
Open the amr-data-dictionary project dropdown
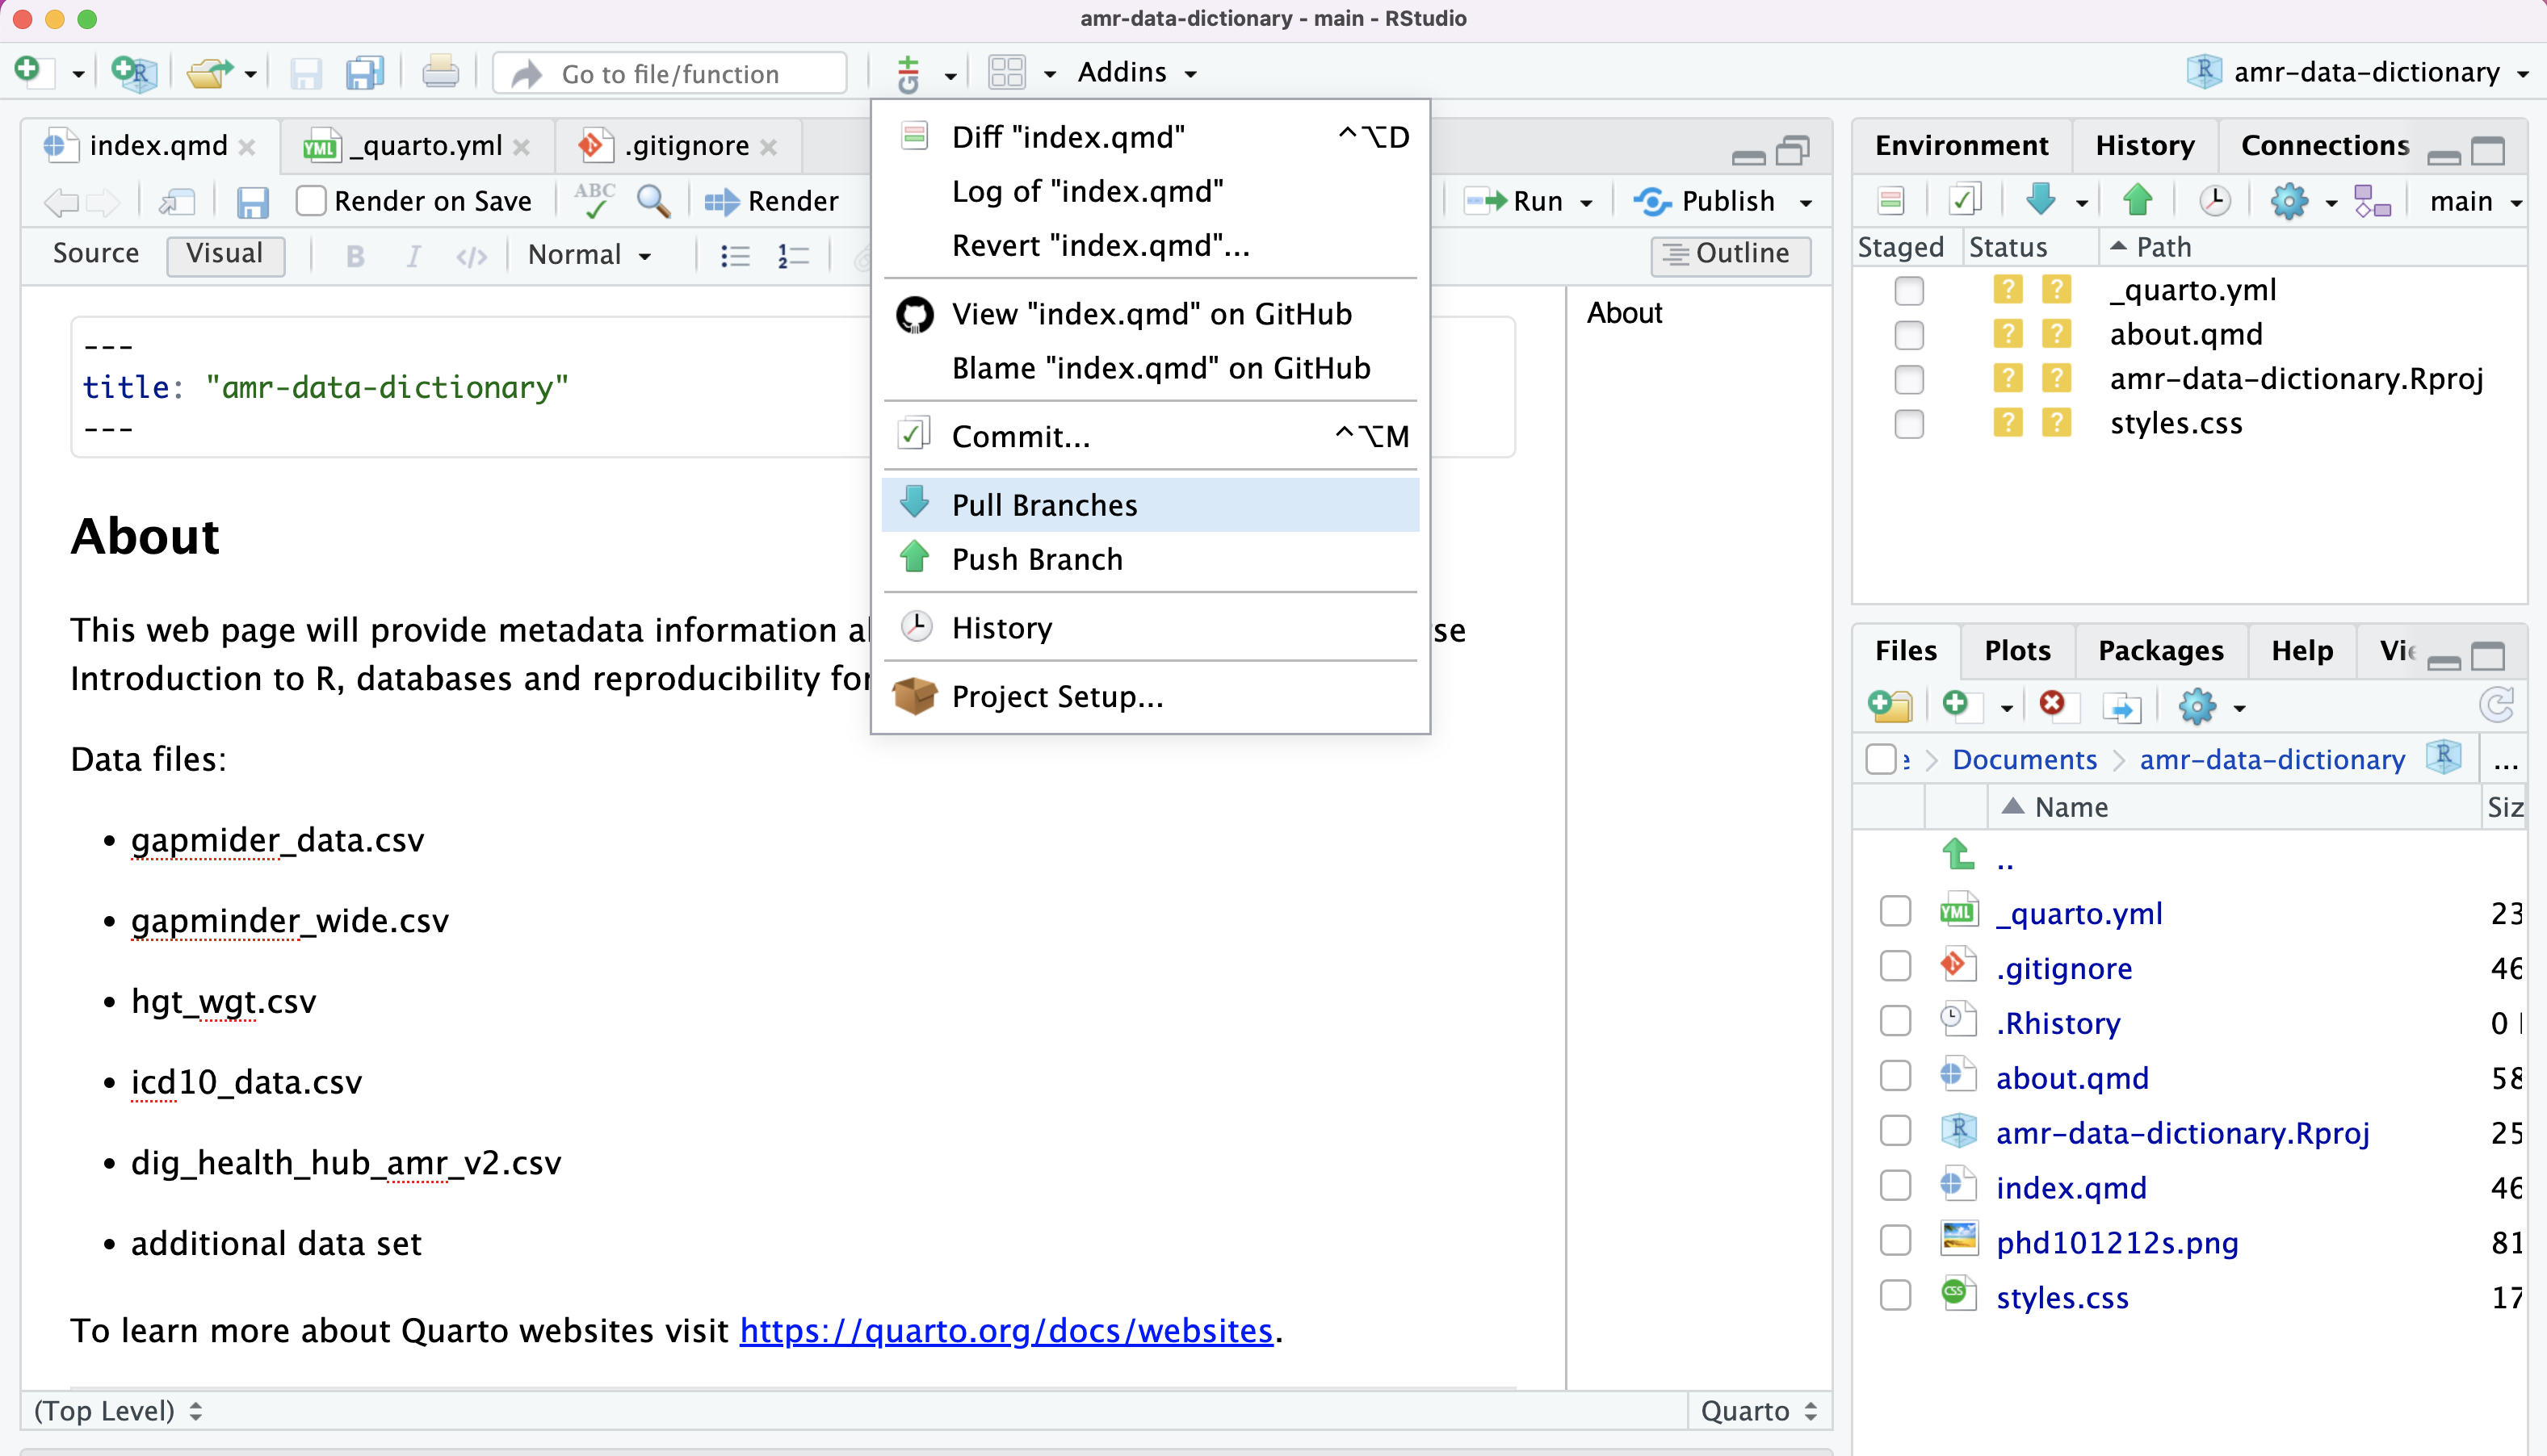point(2359,73)
